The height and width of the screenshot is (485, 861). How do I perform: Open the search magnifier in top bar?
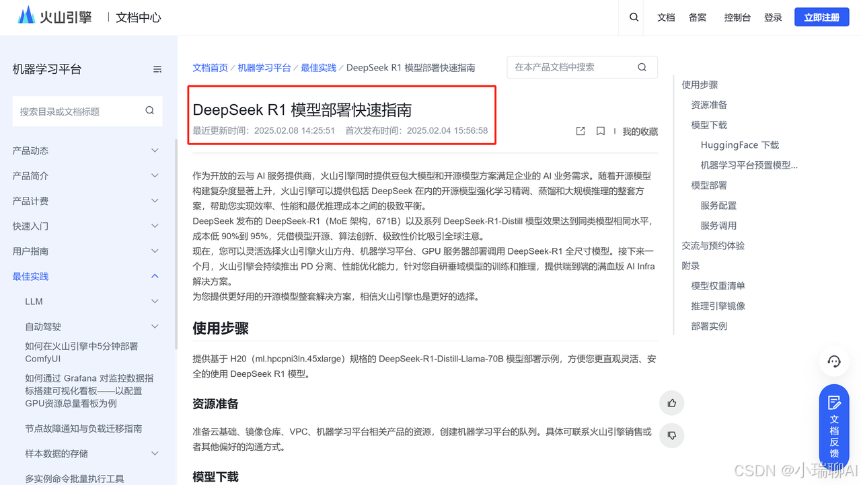point(634,17)
